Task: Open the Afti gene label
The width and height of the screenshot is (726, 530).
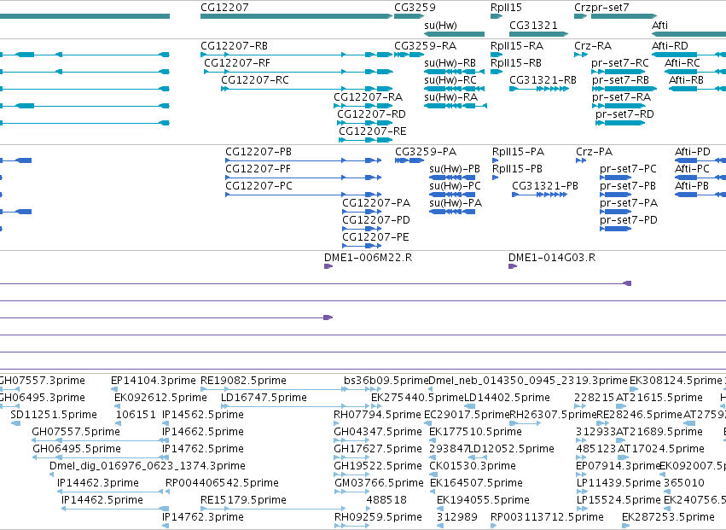Action: (x=659, y=25)
